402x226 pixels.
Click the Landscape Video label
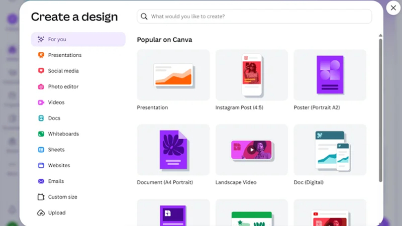[236, 182]
